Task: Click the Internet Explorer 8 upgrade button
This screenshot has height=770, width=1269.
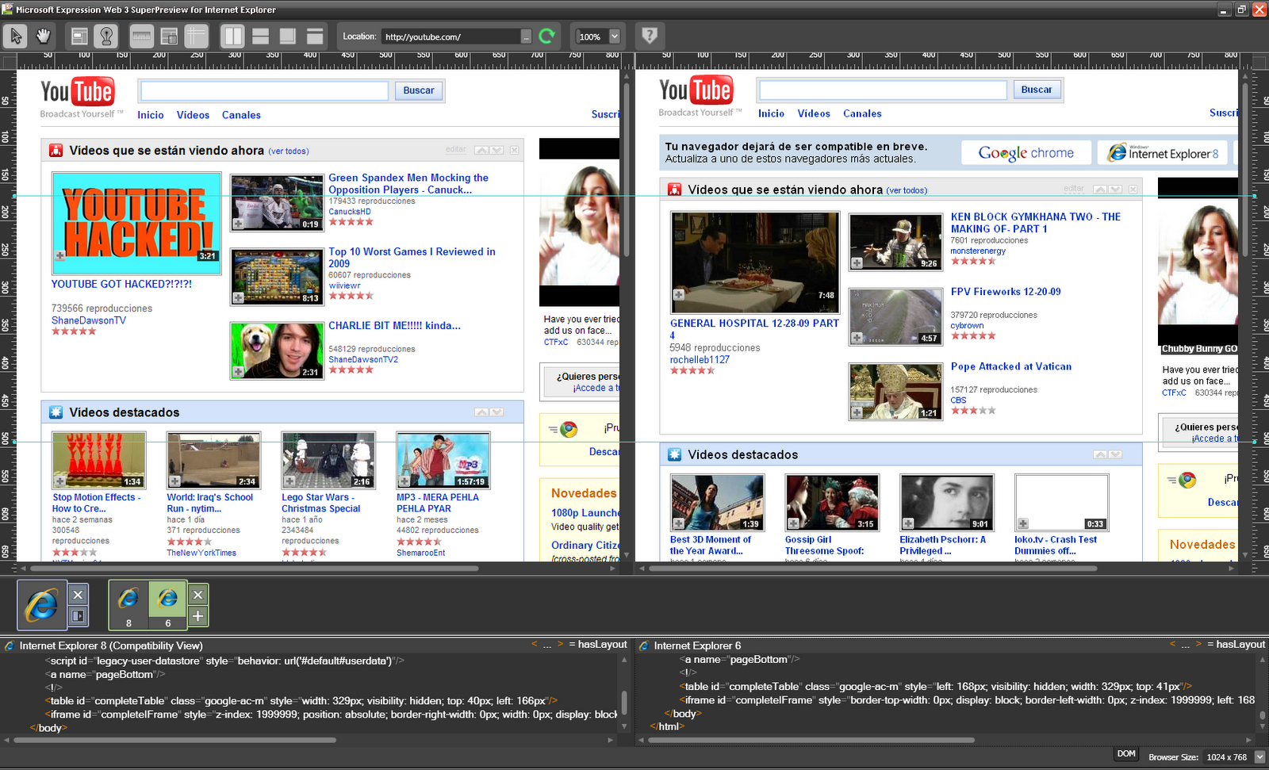Action: click(x=1163, y=152)
